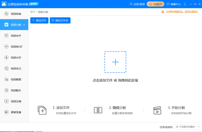This screenshot has width=202, height=132.
Task: Open 视频优化 in the sidebar
Action: point(14,69)
